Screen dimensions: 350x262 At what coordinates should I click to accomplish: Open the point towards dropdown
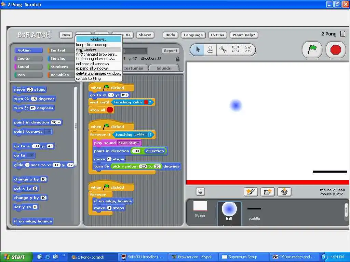48,132
